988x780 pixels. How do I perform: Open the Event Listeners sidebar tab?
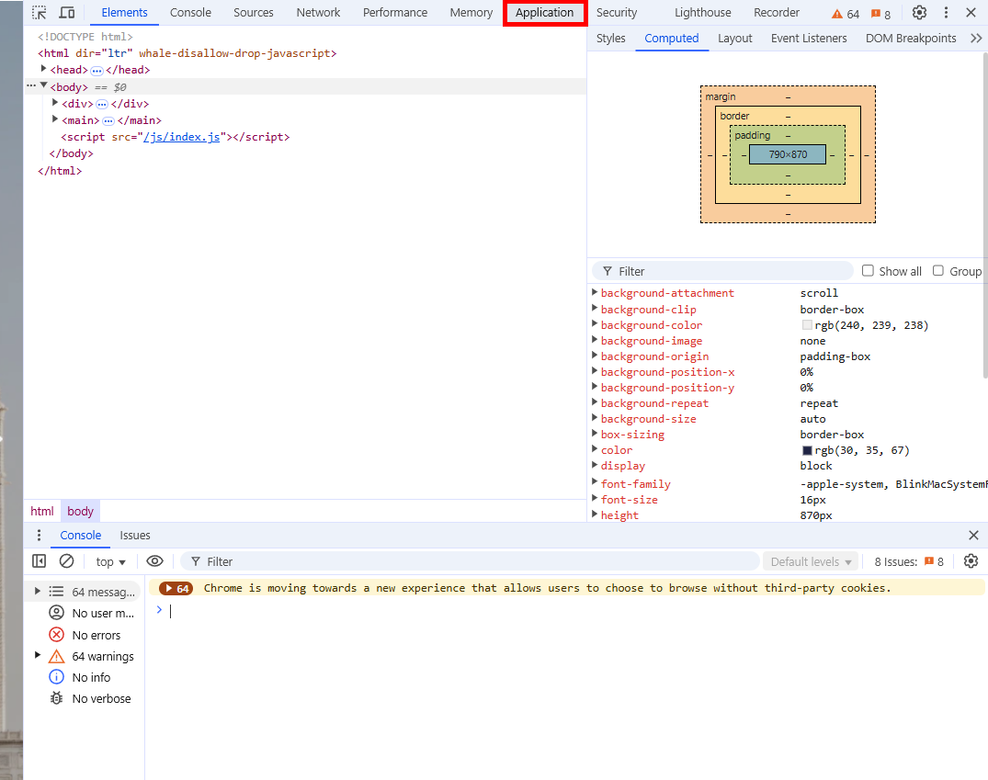809,39
